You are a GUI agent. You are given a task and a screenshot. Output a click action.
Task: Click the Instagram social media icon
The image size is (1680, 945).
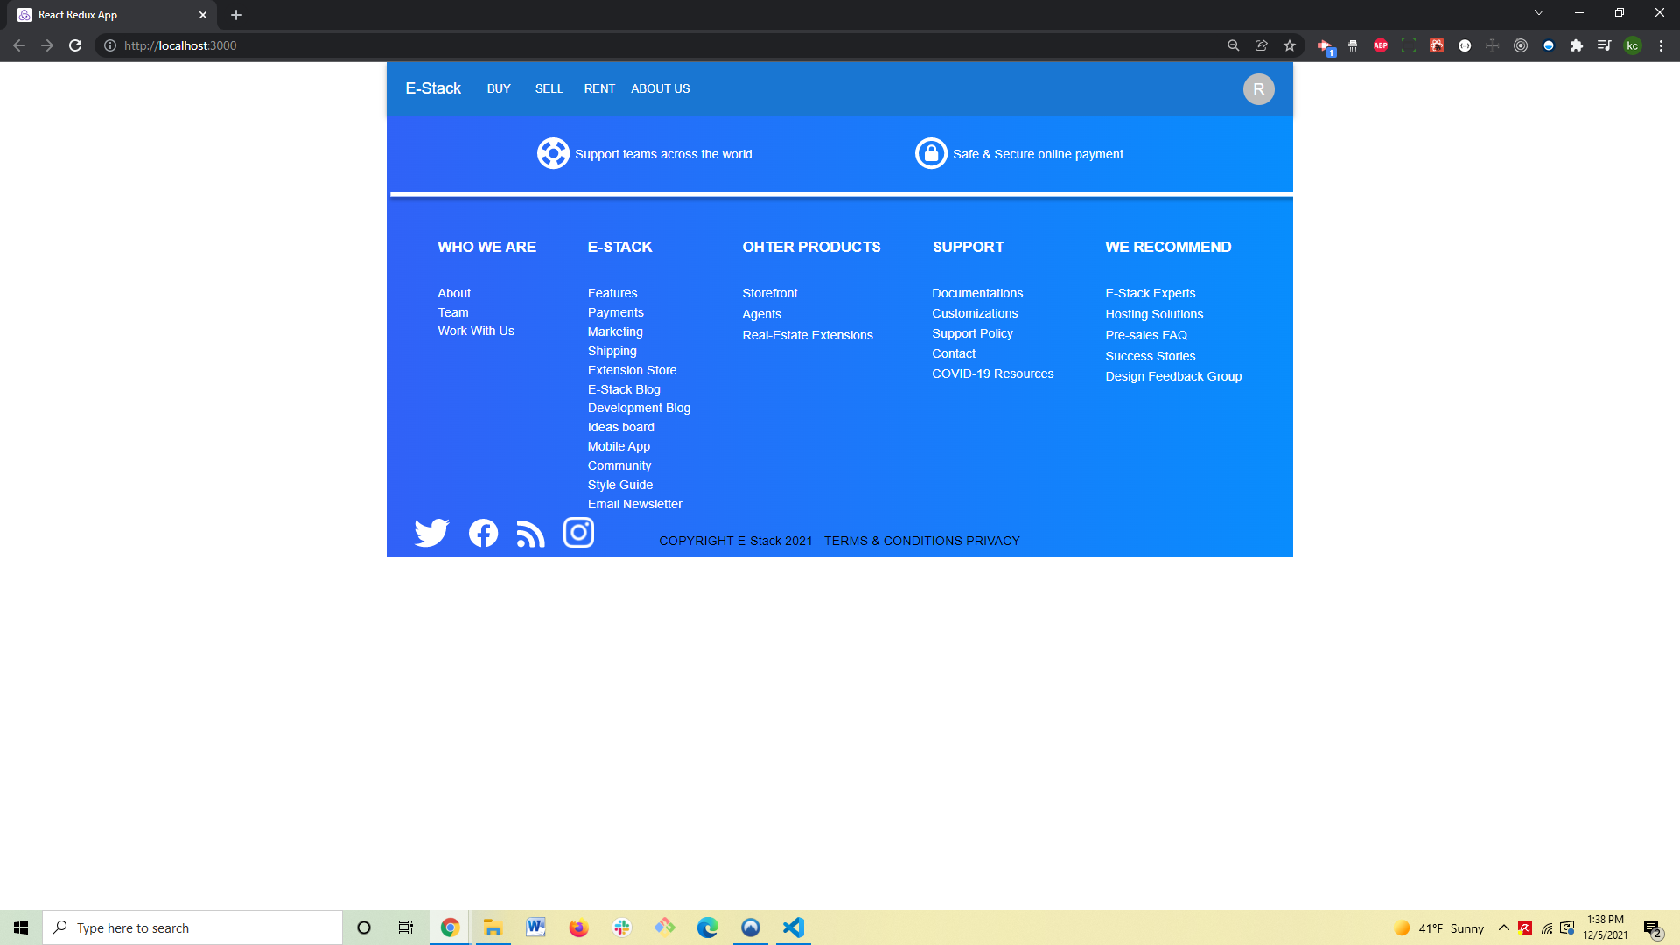click(578, 532)
